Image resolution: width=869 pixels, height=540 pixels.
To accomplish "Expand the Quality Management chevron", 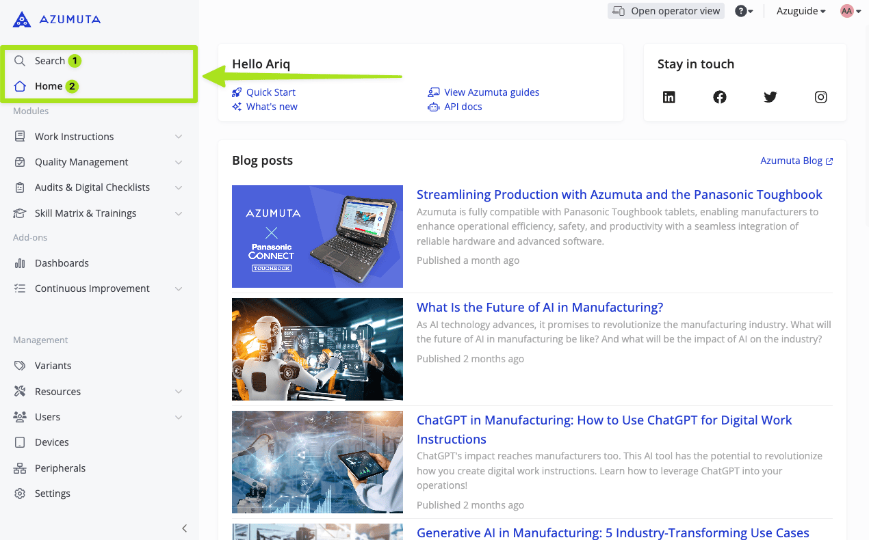I will 179,162.
